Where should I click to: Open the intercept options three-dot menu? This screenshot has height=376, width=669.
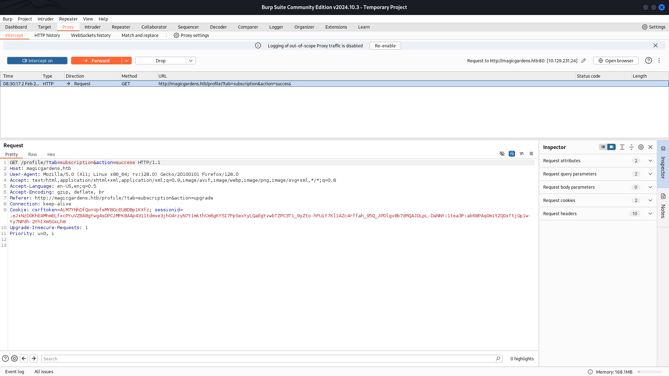click(x=659, y=61)
